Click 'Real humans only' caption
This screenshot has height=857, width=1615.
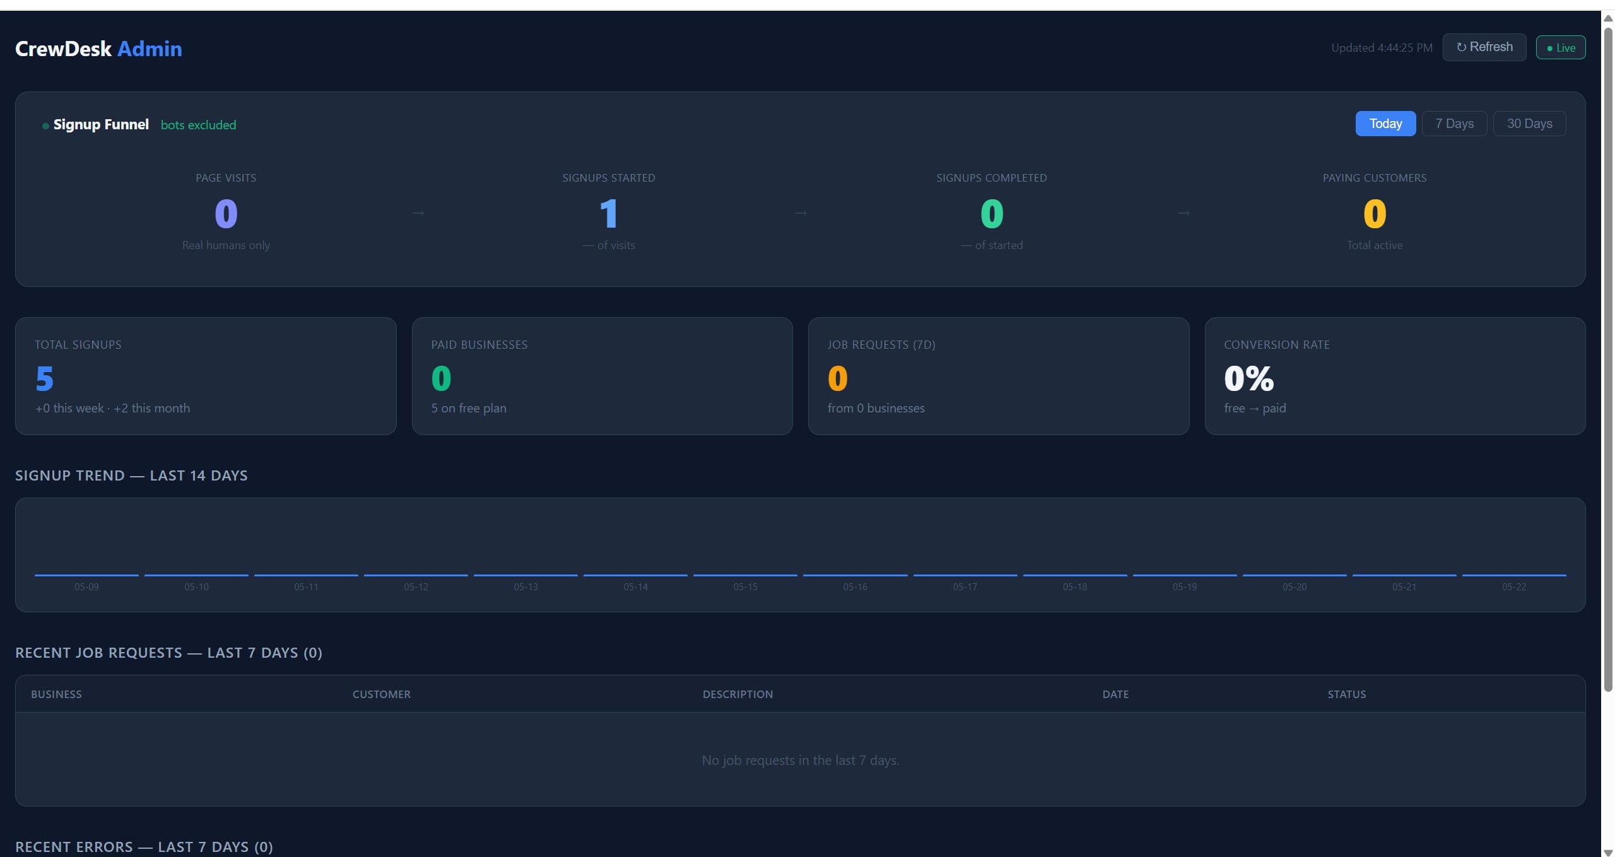(x=226, y=245)
